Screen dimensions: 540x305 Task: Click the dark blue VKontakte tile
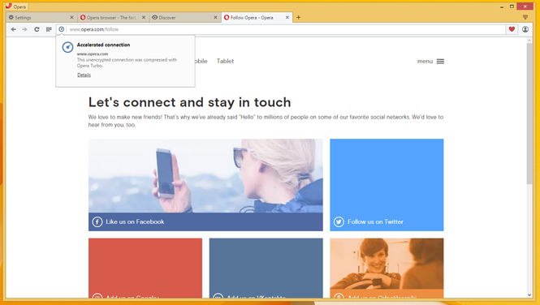(x=266, y=268)
